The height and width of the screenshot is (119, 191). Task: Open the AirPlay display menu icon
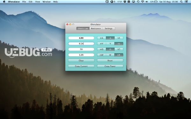(x=133, y=2)
